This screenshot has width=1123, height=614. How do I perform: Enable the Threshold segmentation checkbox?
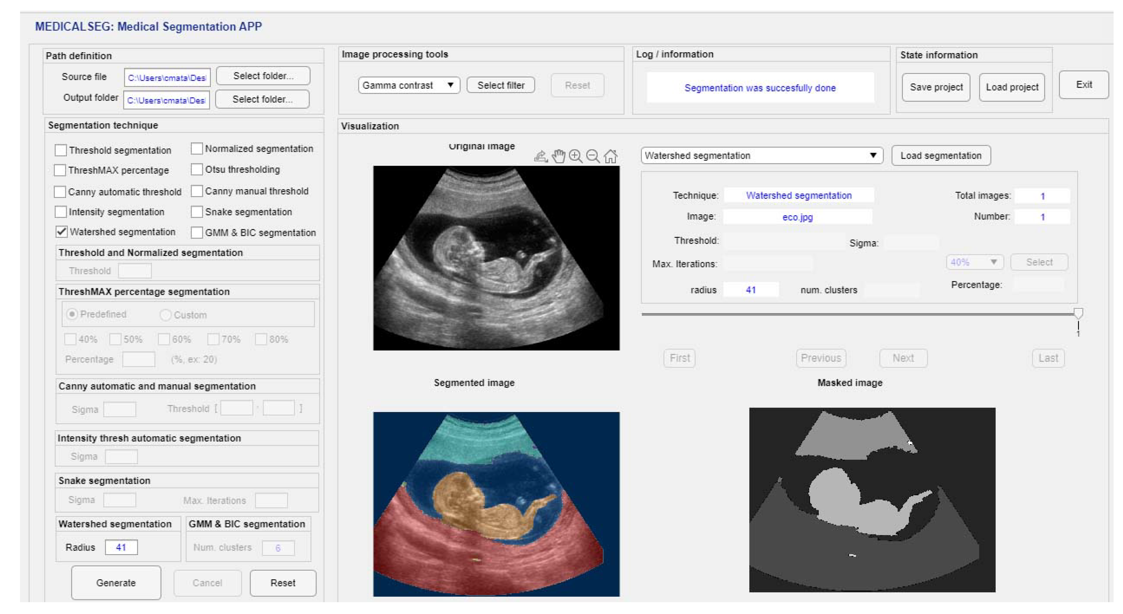click(x=60, y=150)
